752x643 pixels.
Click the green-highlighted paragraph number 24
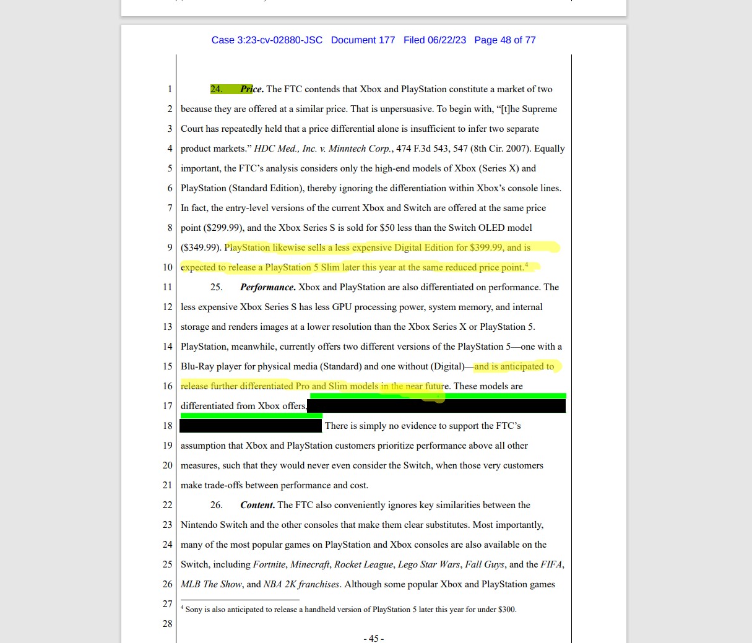tap(217, 89)
